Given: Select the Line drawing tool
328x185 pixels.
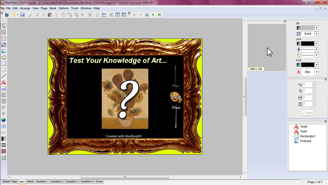Looking at the screenshot, I should (4, 76).
